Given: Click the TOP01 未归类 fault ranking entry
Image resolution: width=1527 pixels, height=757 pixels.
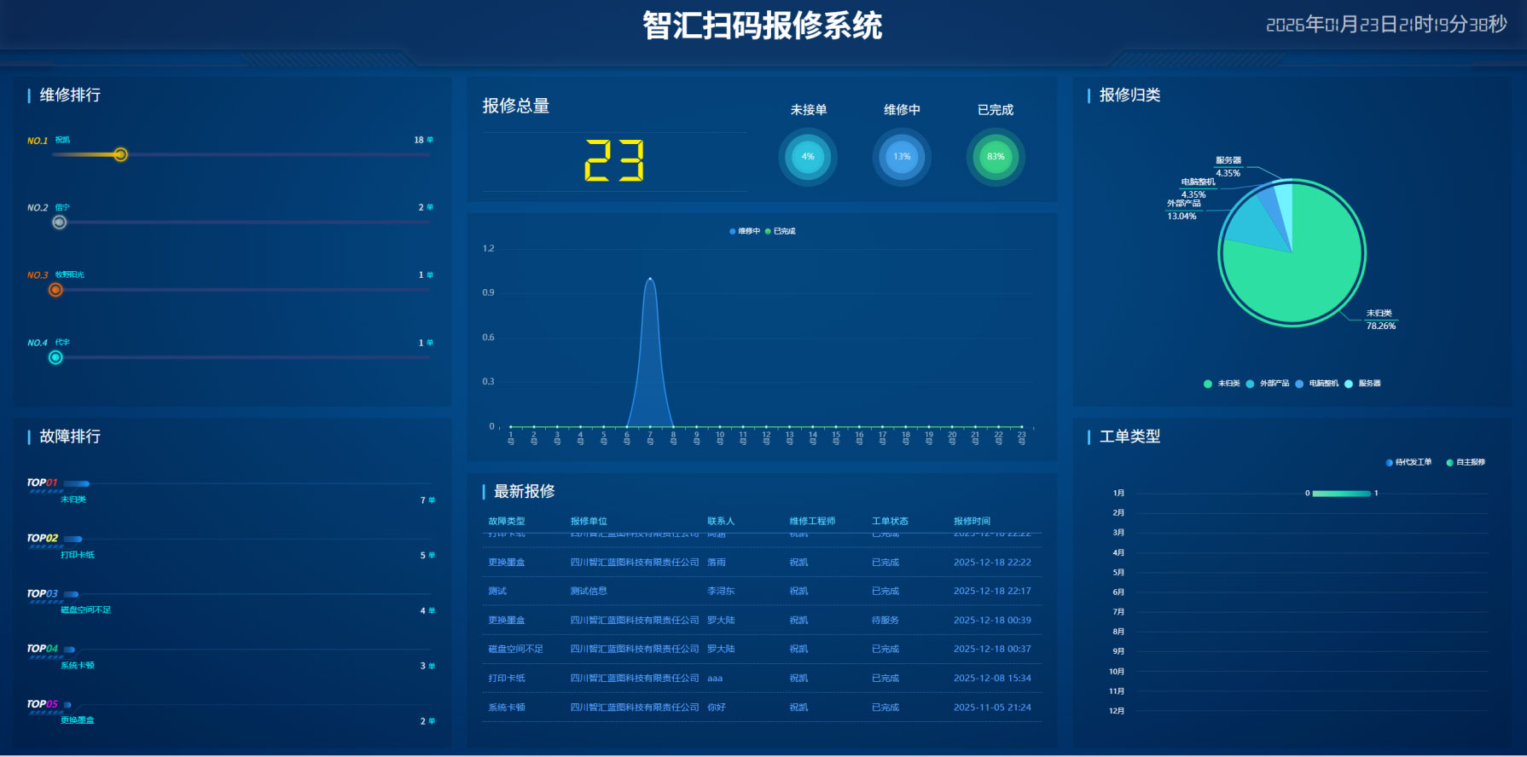Looking at the screenshot, I should [x=231, y=491].
